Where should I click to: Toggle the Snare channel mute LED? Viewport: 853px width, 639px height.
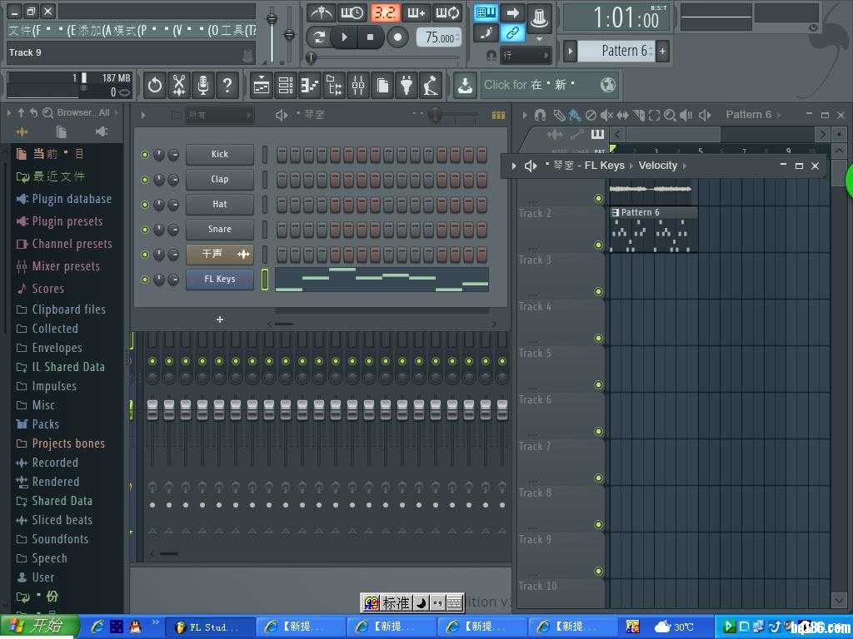coord(145,230)
